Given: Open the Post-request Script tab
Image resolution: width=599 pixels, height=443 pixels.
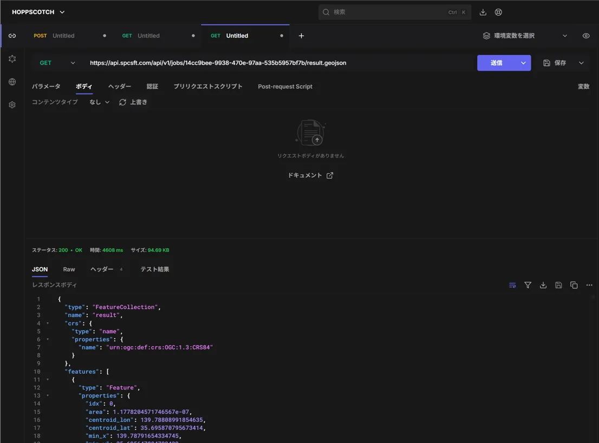Looking at the screenshot, I should pyautogui.click(x=285, y=87).
